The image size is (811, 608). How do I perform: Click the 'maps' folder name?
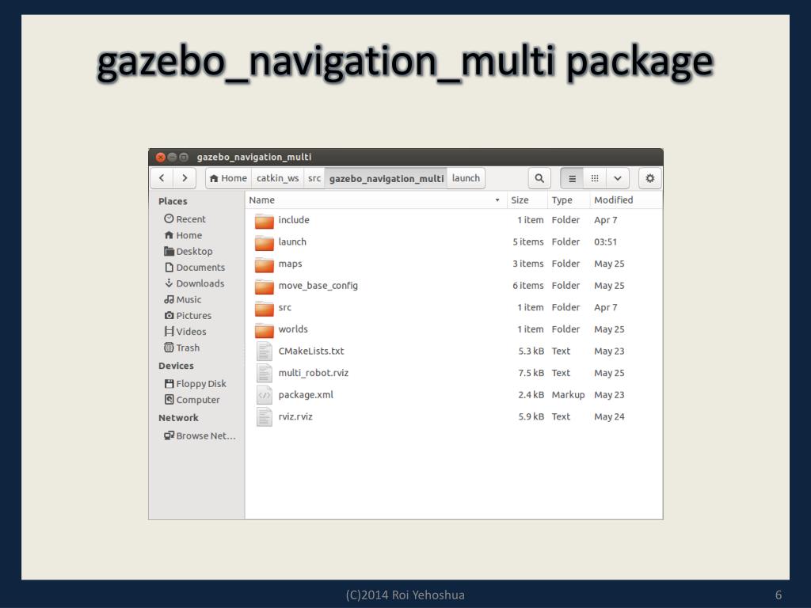(x=290, y=264)
